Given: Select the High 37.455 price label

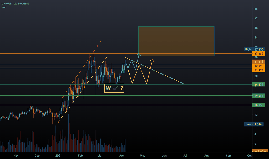Looking at the screenshot, I should pos(254,49).
